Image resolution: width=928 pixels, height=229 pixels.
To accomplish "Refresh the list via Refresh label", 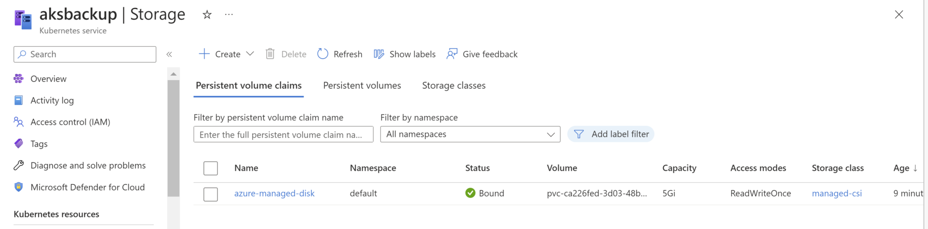I will [348, 54].
